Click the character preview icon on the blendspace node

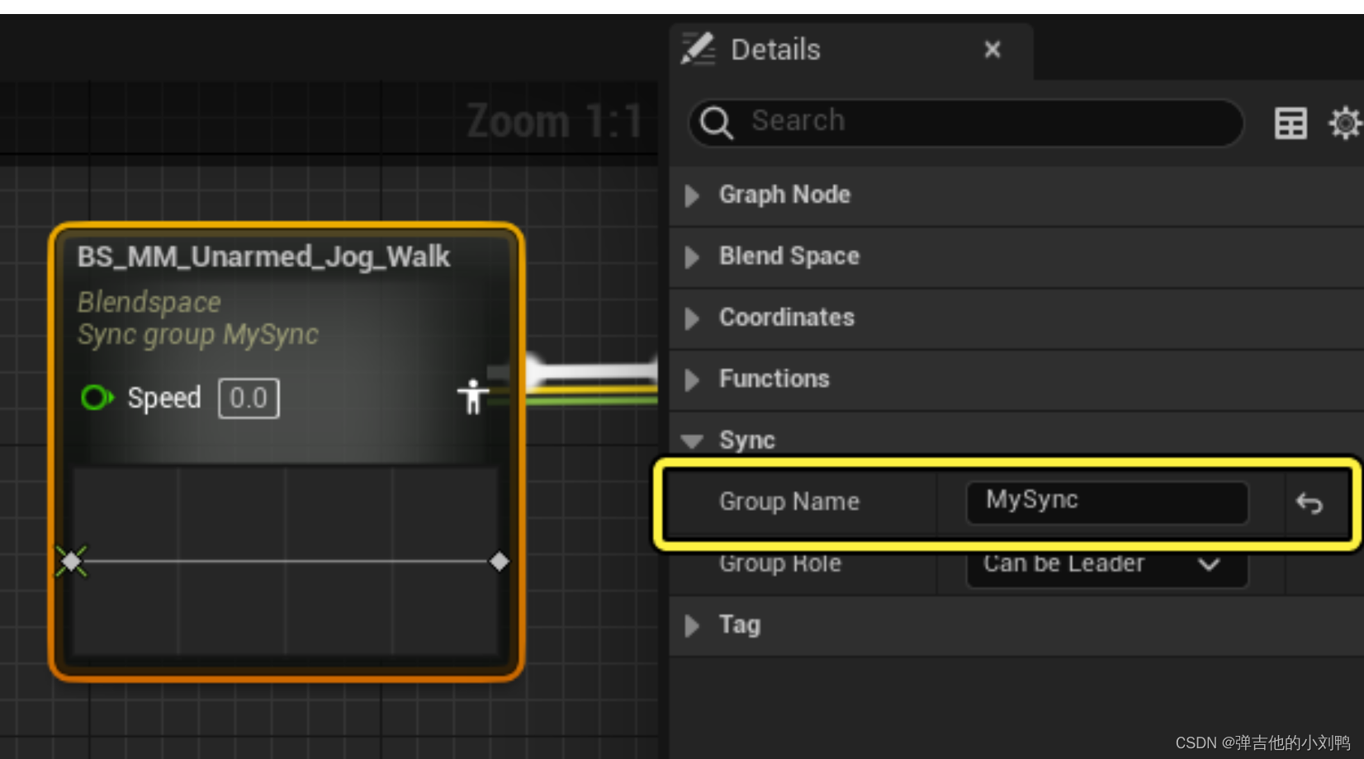coord(472,397)
